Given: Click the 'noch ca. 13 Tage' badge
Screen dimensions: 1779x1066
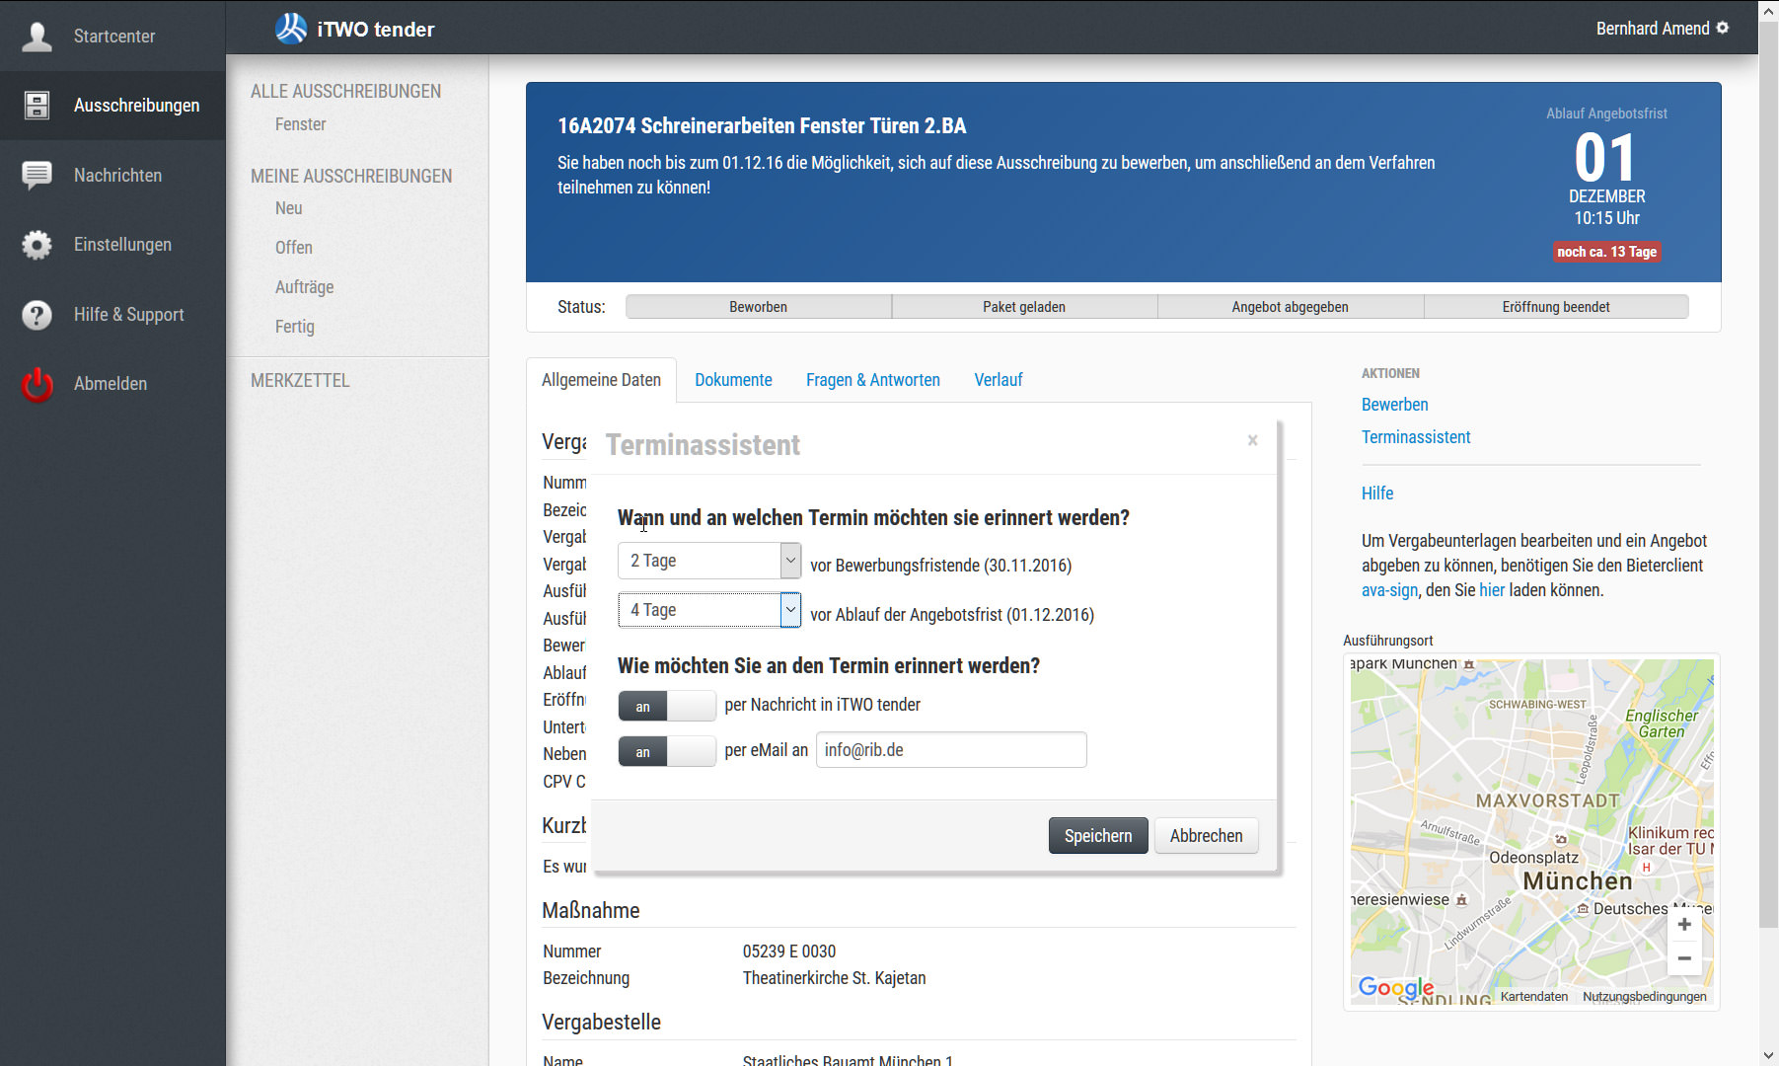Looking at the screenshot, I should pyautogui.click(x=1606, y=252).
